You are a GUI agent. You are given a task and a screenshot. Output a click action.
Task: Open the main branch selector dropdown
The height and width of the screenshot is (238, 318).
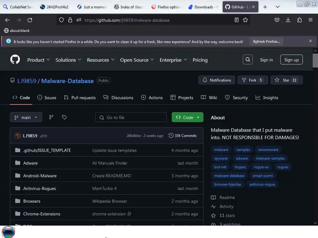[x=26, y=117]
